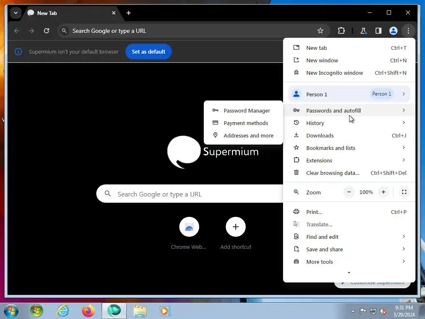Click the back navigation arrow
425x319 pixels.
(17, 31)
